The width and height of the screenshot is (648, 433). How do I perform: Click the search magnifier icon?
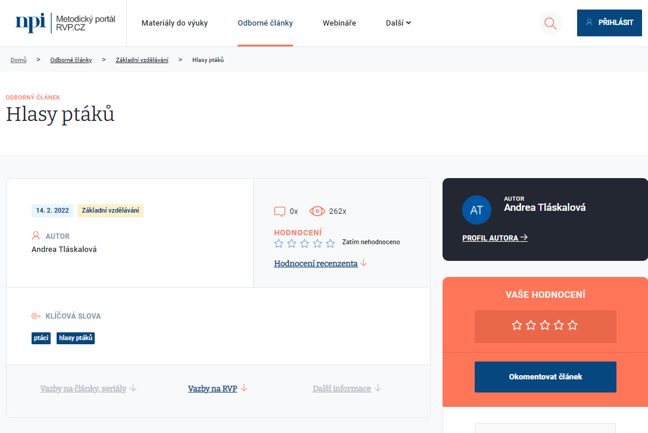[550, 23]
